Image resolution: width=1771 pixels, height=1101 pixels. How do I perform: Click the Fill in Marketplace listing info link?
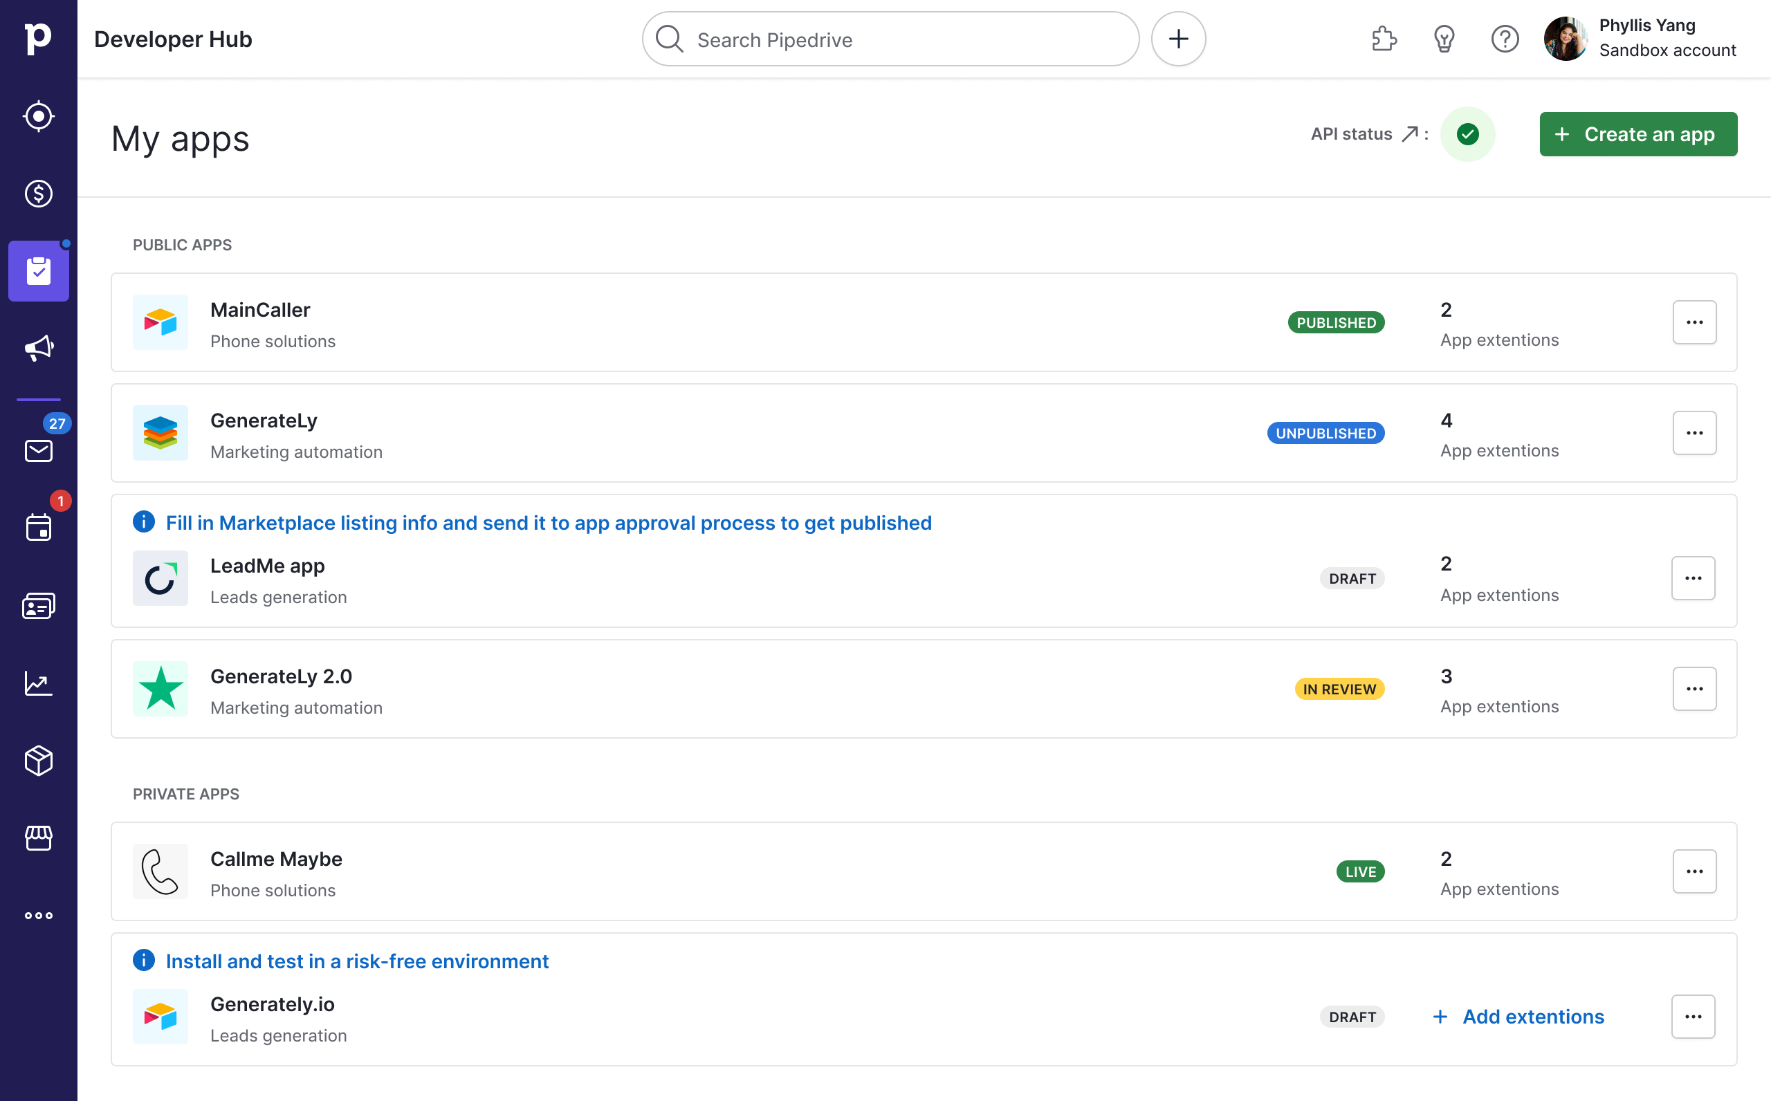pos(549,523)
